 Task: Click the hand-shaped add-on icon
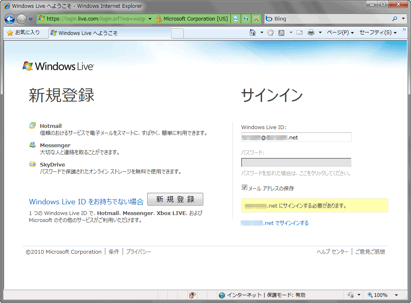tap(270, 32)
